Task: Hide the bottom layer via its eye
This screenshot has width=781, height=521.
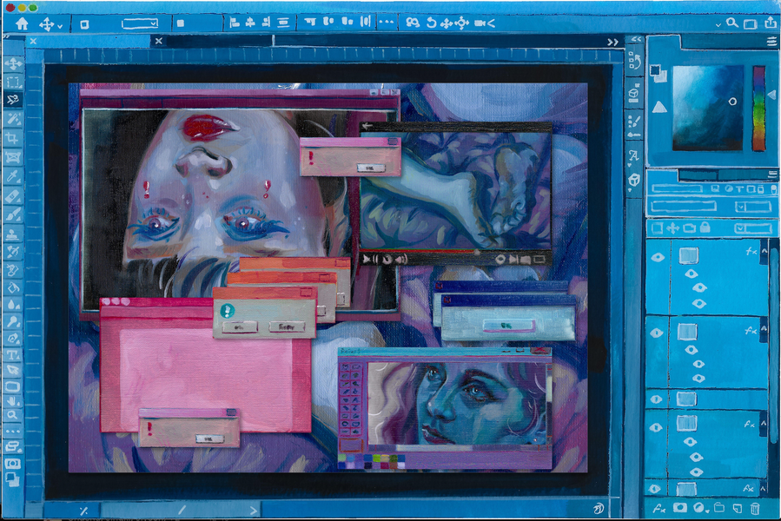Action: pos(655,489)
